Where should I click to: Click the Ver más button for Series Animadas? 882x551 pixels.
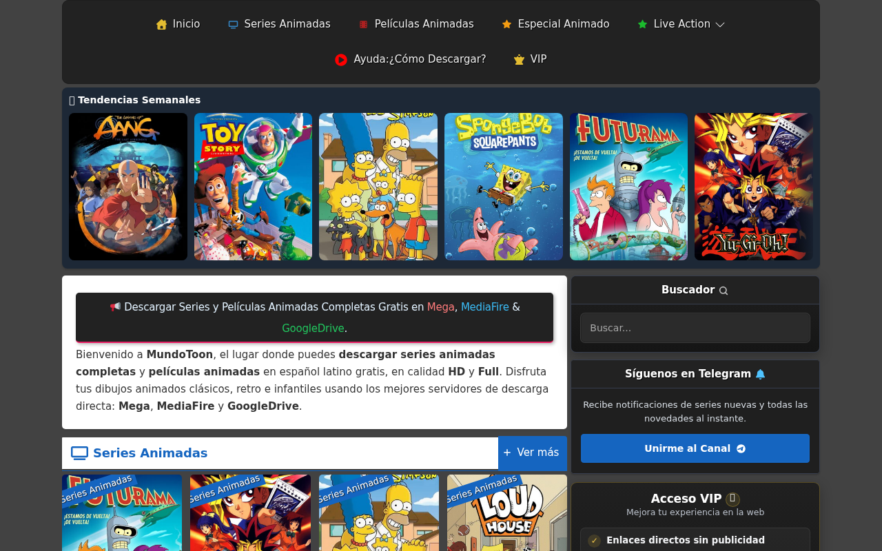point(531,453)
